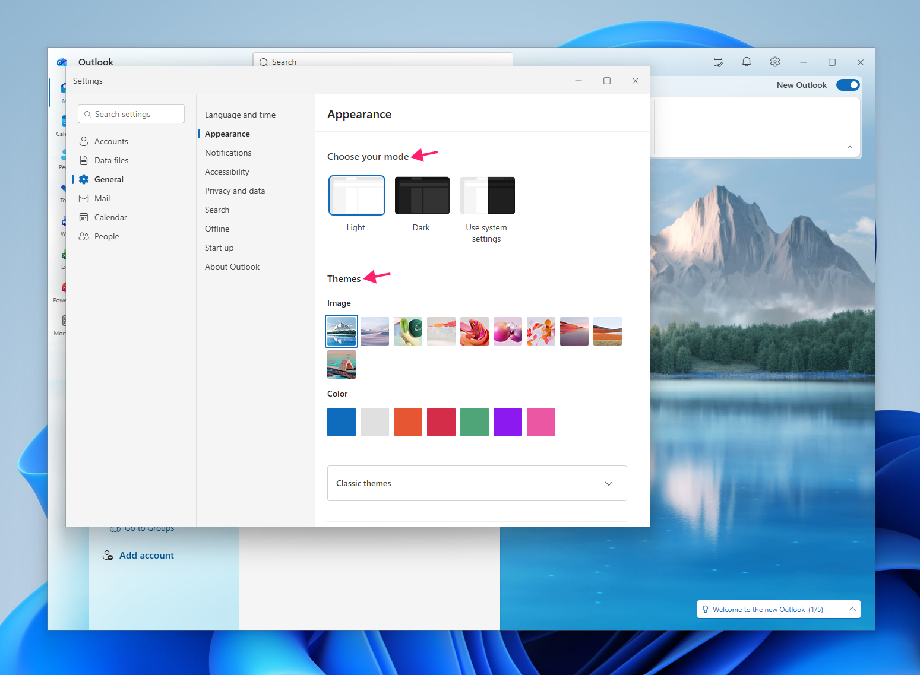Collapse the panel chevron below New Outlook
The image size is (920, 675).
pyautogui.click(x=850, y=147)
